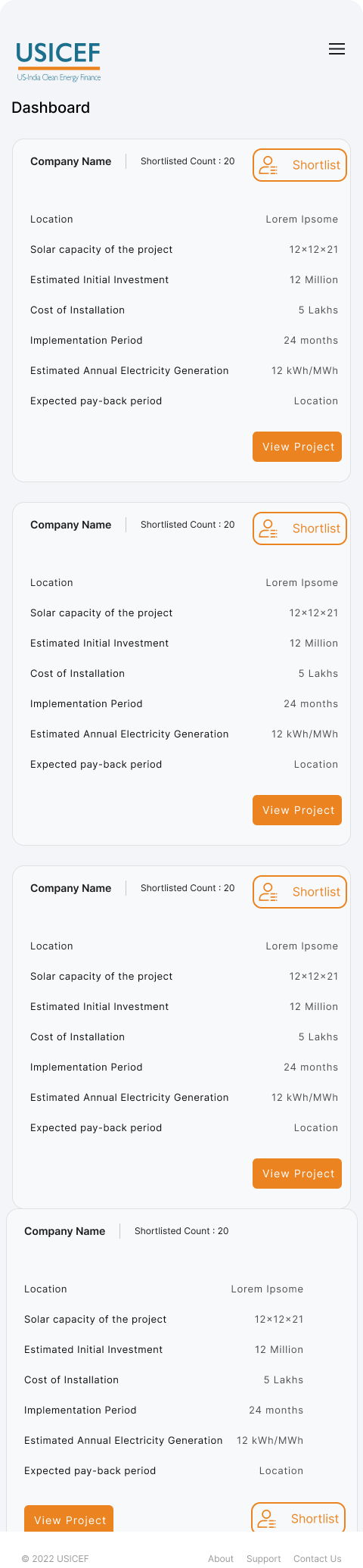Click the person icon in second card's Shortlist
363x1568 pixels.
pos(268,528)
